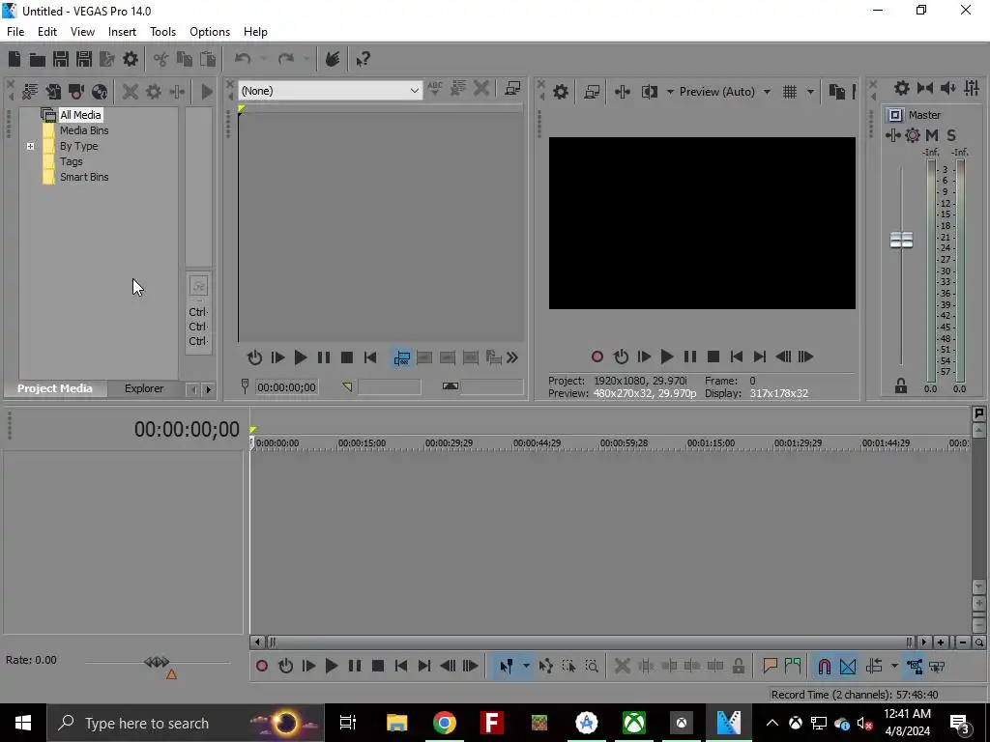Open the Edit menu
The image size is (990, 742).
pyautogui.click(x=47, y=32)
